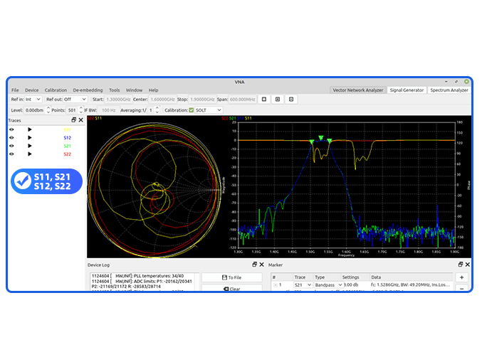Hide the S11 trace with eye icon
The height and width of the screenshot is (357, 482).
pyautogui.click(x=11, y=129)
